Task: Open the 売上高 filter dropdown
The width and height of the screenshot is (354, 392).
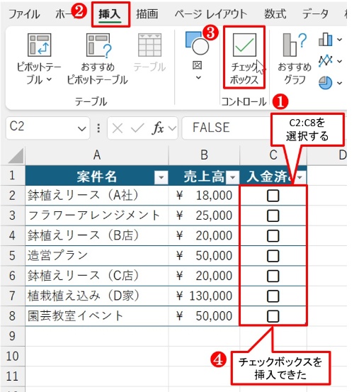Action: 232,178
